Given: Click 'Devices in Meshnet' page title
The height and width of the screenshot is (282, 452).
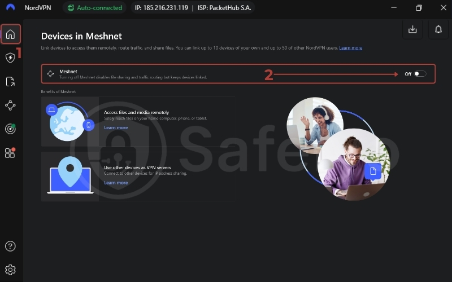Looking at the screenshot, I should point(81,36).
